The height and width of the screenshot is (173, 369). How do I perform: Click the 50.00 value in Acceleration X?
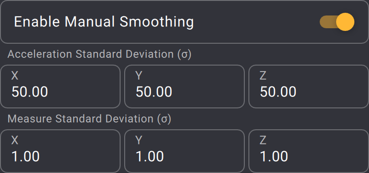pos(30,92)
